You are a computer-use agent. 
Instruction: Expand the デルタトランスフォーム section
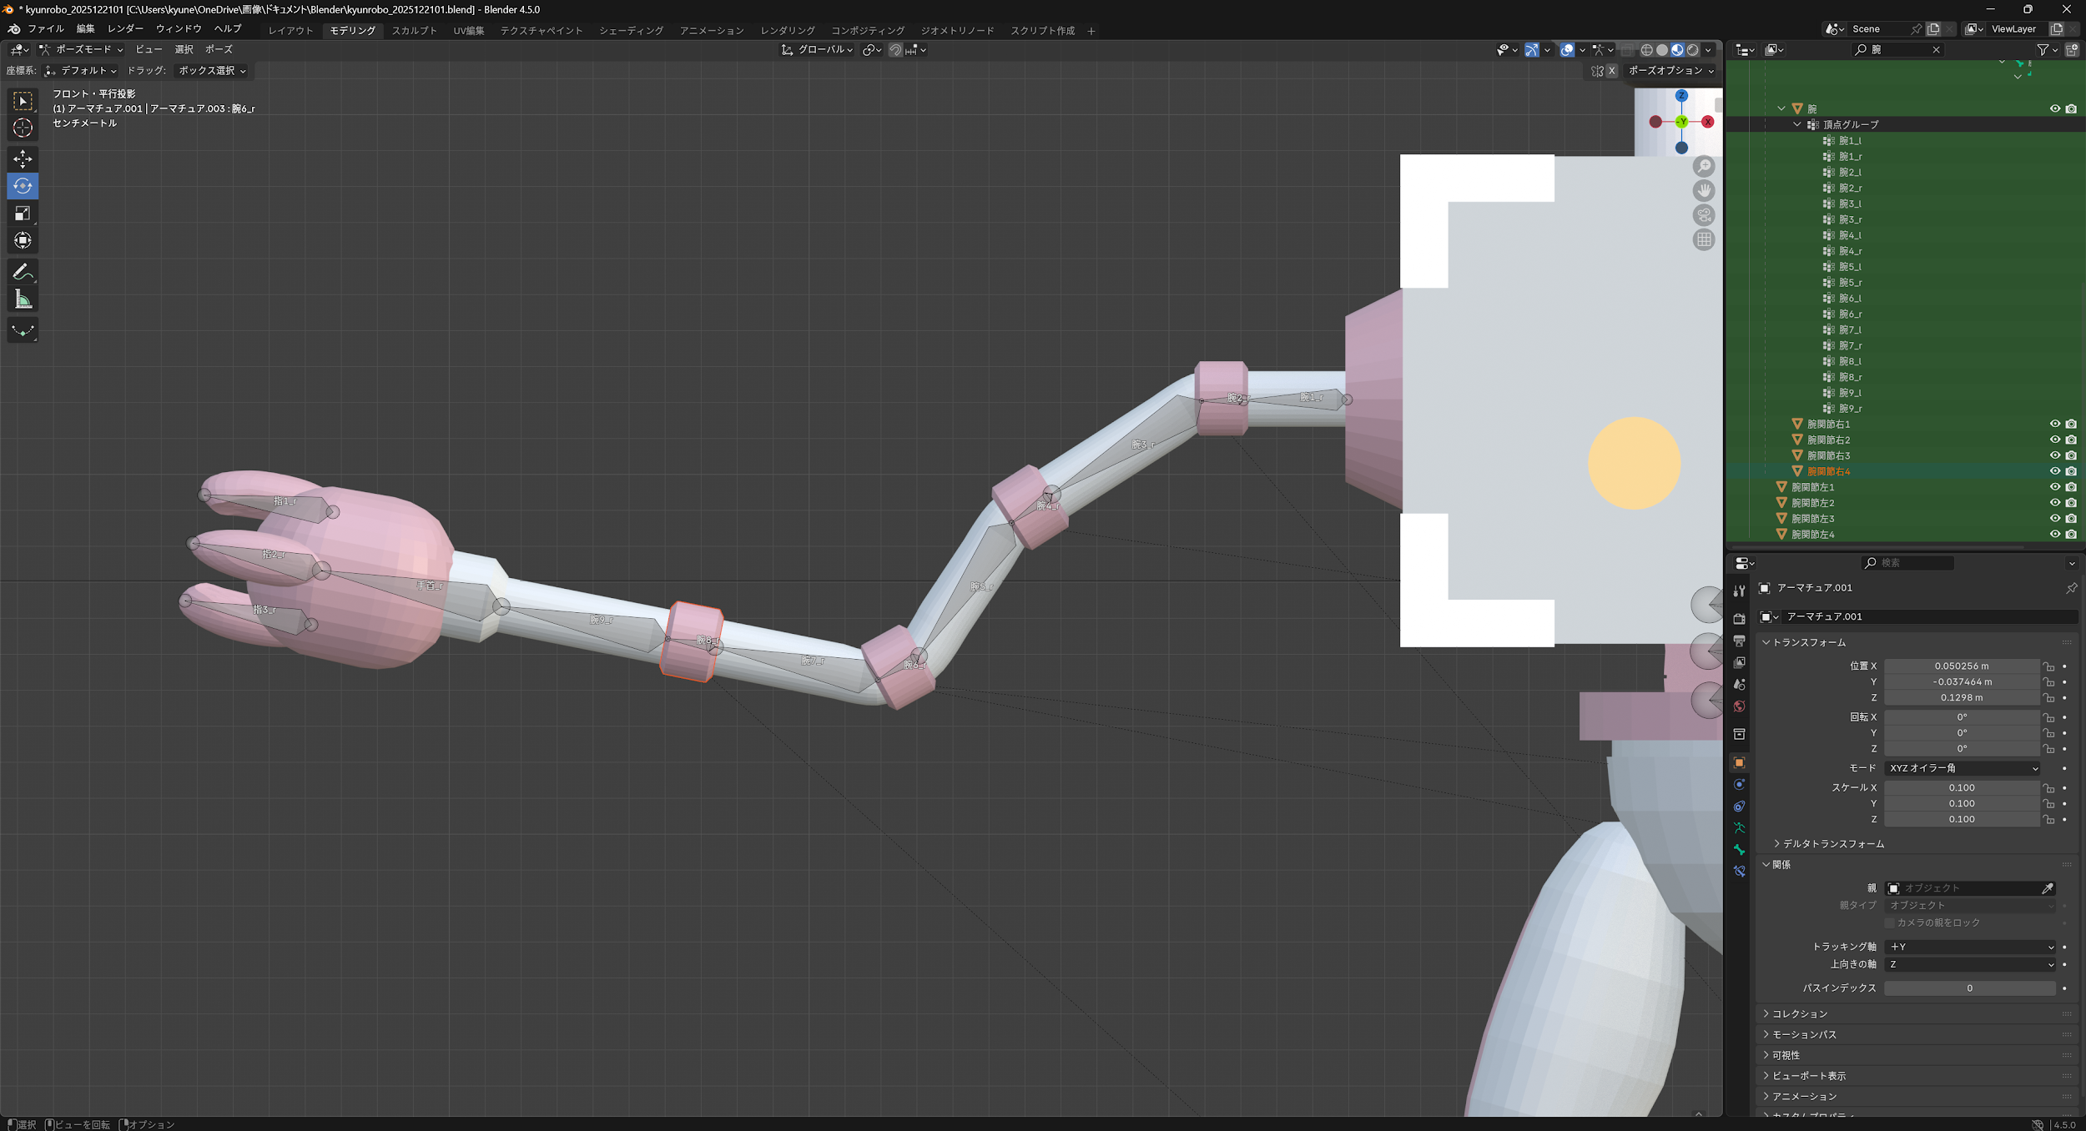point(1832,844)
